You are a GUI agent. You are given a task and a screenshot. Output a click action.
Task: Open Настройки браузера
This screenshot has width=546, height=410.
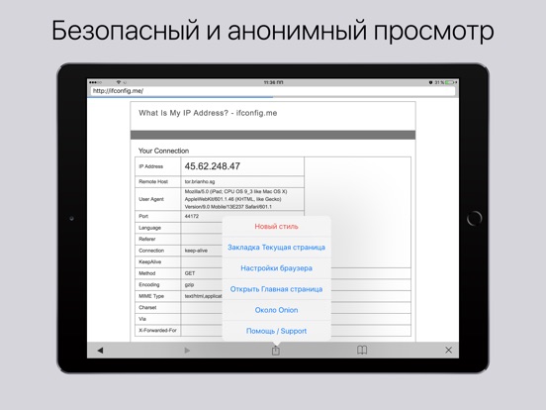(x=276, y=268)
